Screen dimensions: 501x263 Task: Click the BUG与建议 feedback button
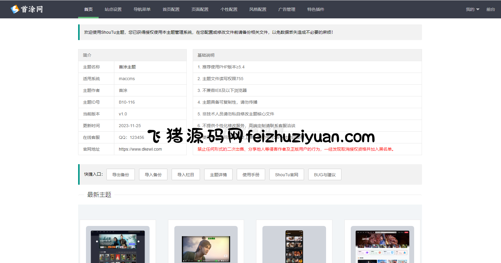coord(325,175)
